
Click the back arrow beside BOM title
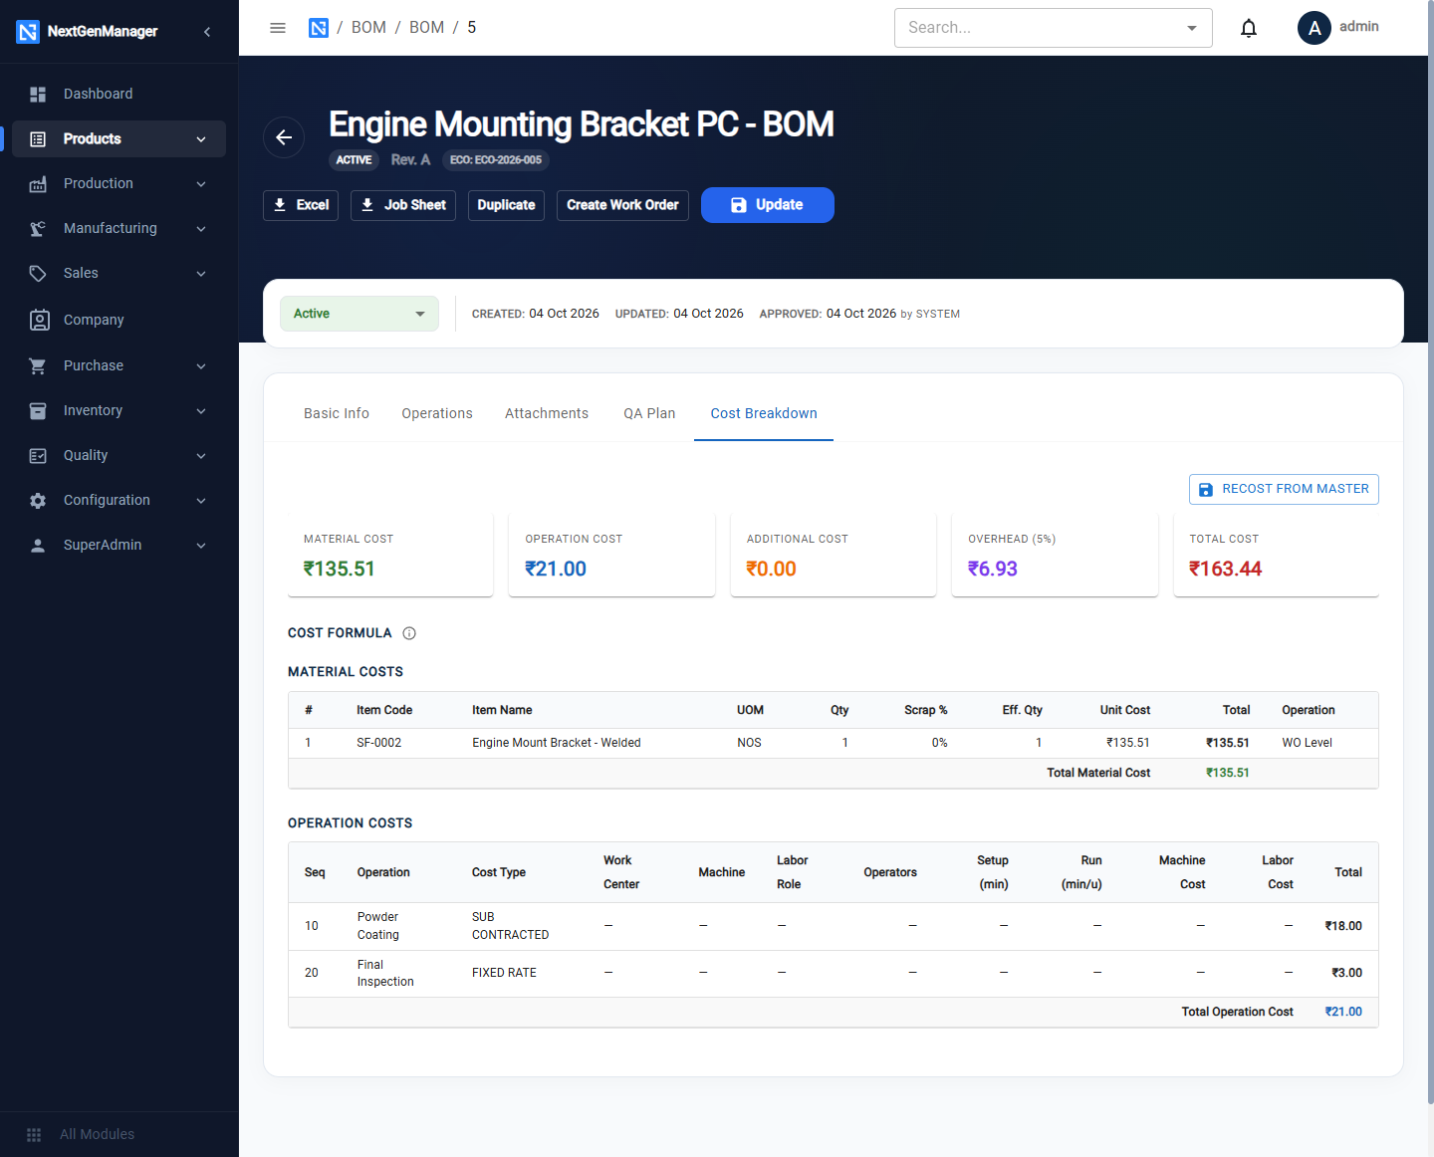pos(284,137)
